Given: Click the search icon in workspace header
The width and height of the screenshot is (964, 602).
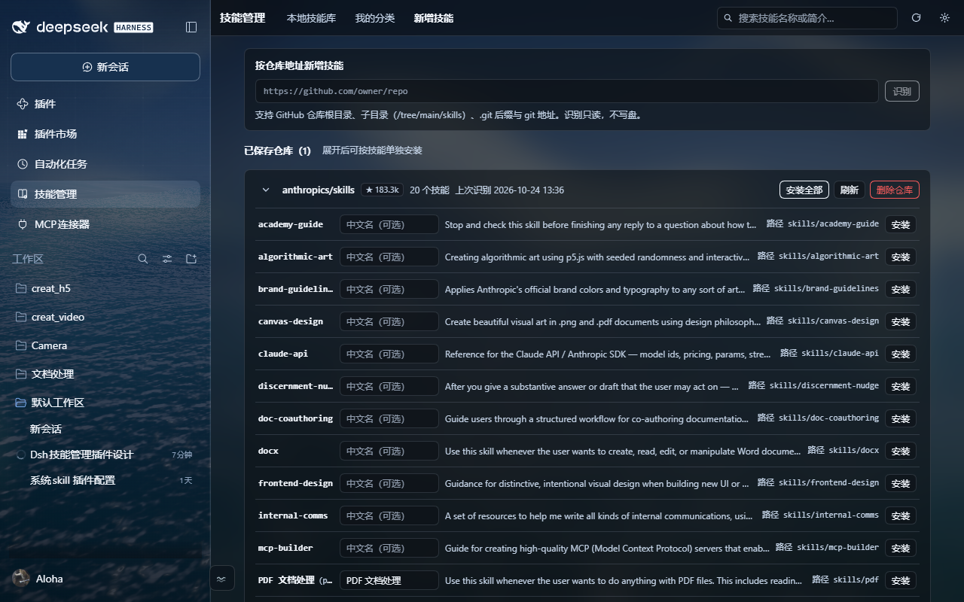Looking at the screenshot, I should (x=143, y=259).
